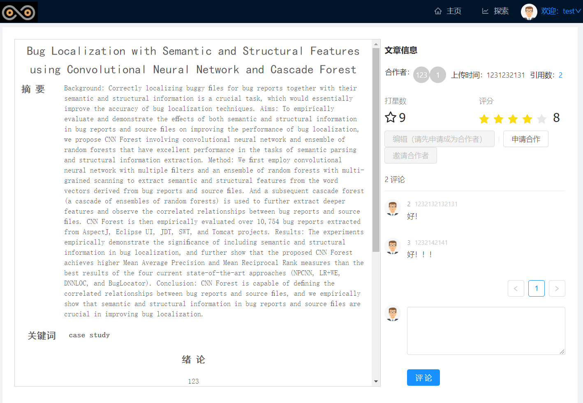Click the author avatar labeled 1
Screen dimensions: 583x403
pos(438,75)
